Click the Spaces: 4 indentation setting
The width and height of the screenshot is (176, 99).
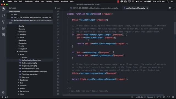151,97
